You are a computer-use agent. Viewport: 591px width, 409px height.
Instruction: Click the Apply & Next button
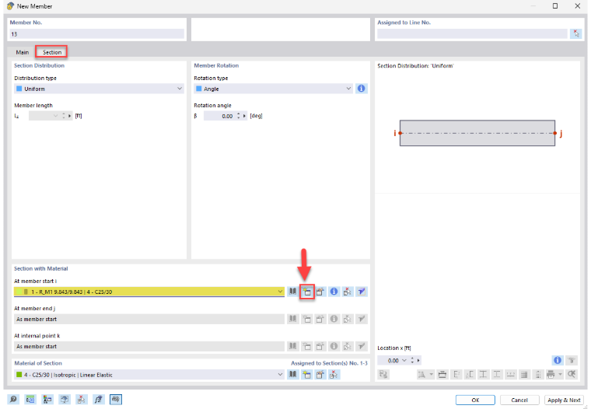point(564,400)
